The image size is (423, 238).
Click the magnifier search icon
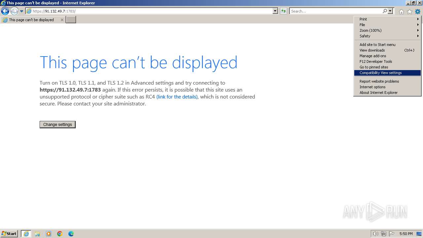(x=385, y=11)
